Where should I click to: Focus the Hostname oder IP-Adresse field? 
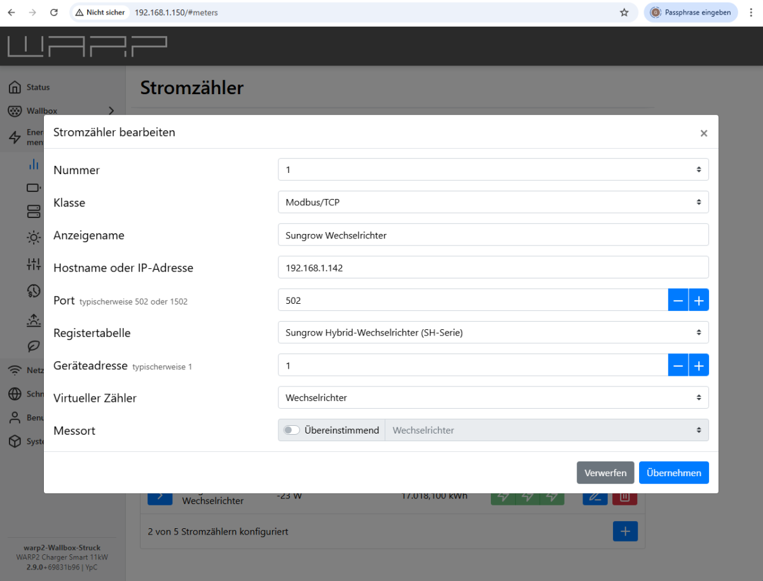493,268
